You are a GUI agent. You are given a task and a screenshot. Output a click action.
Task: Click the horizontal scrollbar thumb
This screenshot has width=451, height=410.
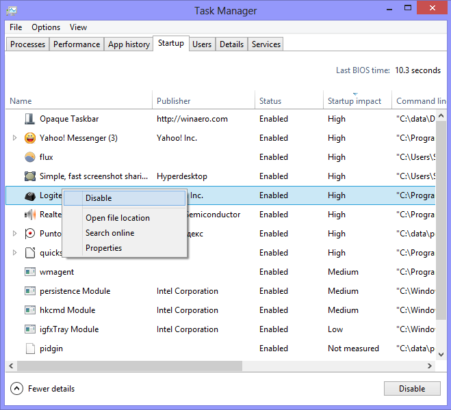129,366
